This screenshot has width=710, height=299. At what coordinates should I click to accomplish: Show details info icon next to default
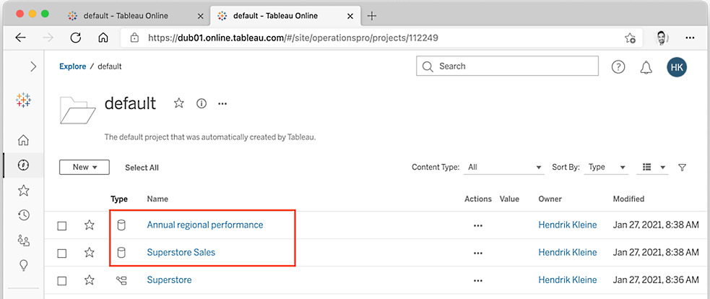202,104
